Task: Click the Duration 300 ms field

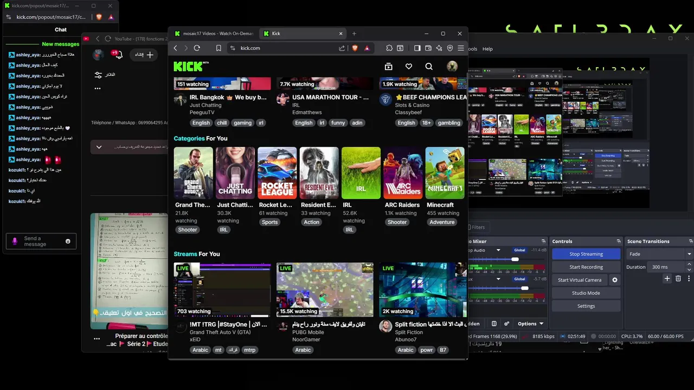Action: coord(667,267)
